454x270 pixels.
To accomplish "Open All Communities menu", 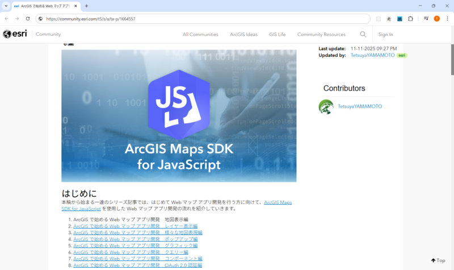I will click(200, 34).
